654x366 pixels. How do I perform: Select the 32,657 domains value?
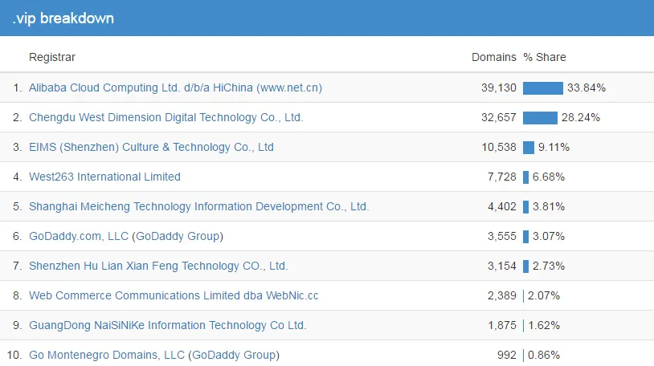click(499, 117)
